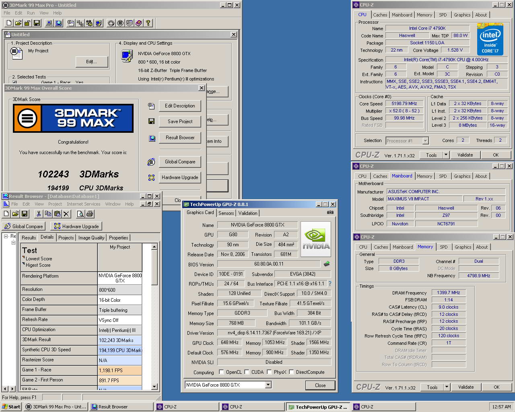515x412 pixels.
Task: Toggle the OpenCL checkbox in GPU-Z
Action: point(221,372)
